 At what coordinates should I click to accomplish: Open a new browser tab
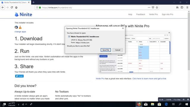pyautogui.click(x=34, y=2)
